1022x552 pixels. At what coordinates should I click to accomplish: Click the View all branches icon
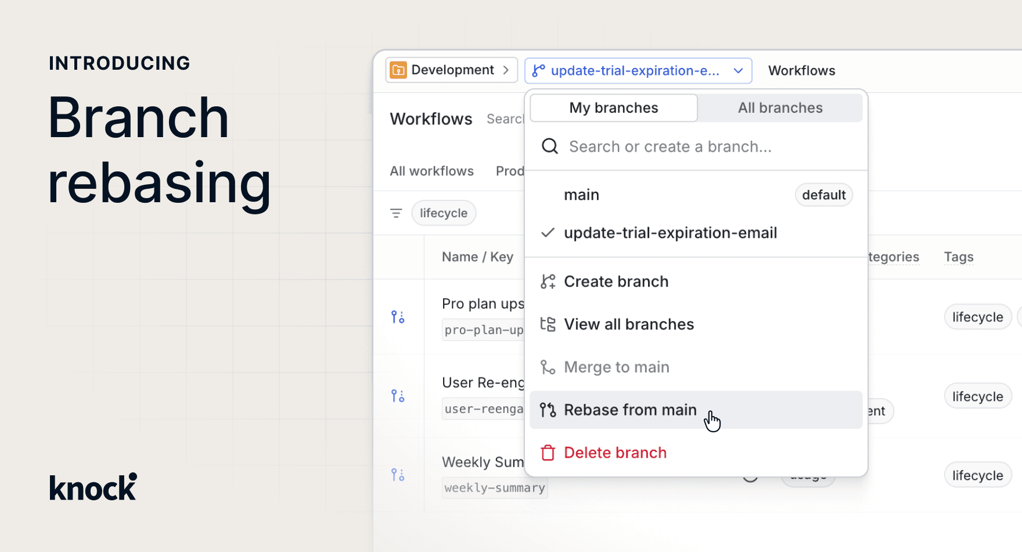548,324
